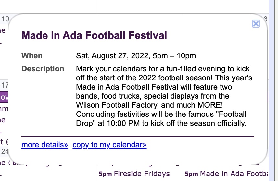The height and width of the screenshot is (181, 278).
Task: Select day number 17 on the calendar
Action: click(5, 85)
